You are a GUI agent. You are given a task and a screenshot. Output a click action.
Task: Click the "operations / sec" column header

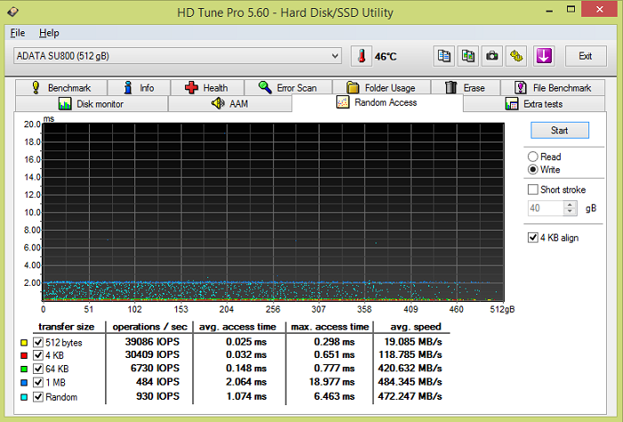(150, 327)
